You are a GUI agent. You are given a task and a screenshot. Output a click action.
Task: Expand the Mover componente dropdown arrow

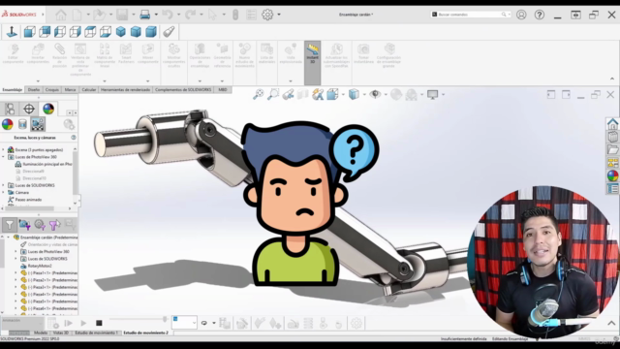[x=148, y=81]
